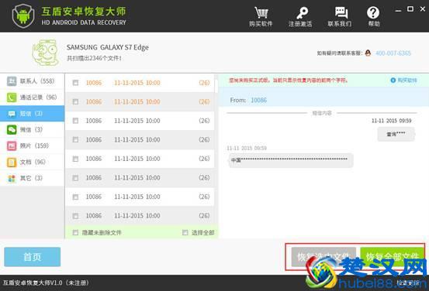Check the first orange 10086 message
Viewport: 429px width, 291px height.
click(x=75, y=83)
